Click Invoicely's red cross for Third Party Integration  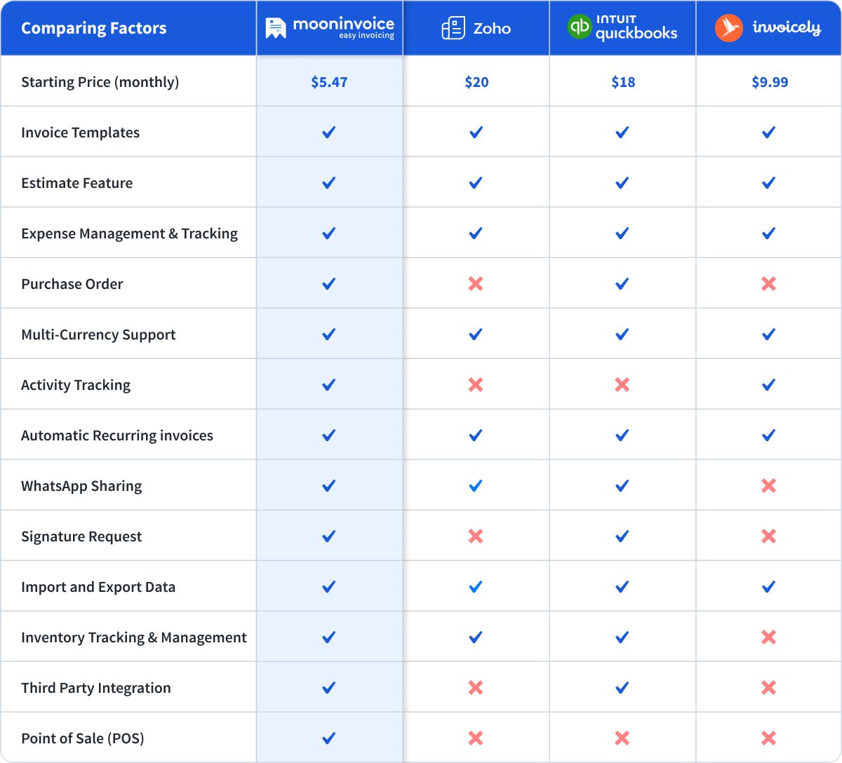click(x=769, y=688)
